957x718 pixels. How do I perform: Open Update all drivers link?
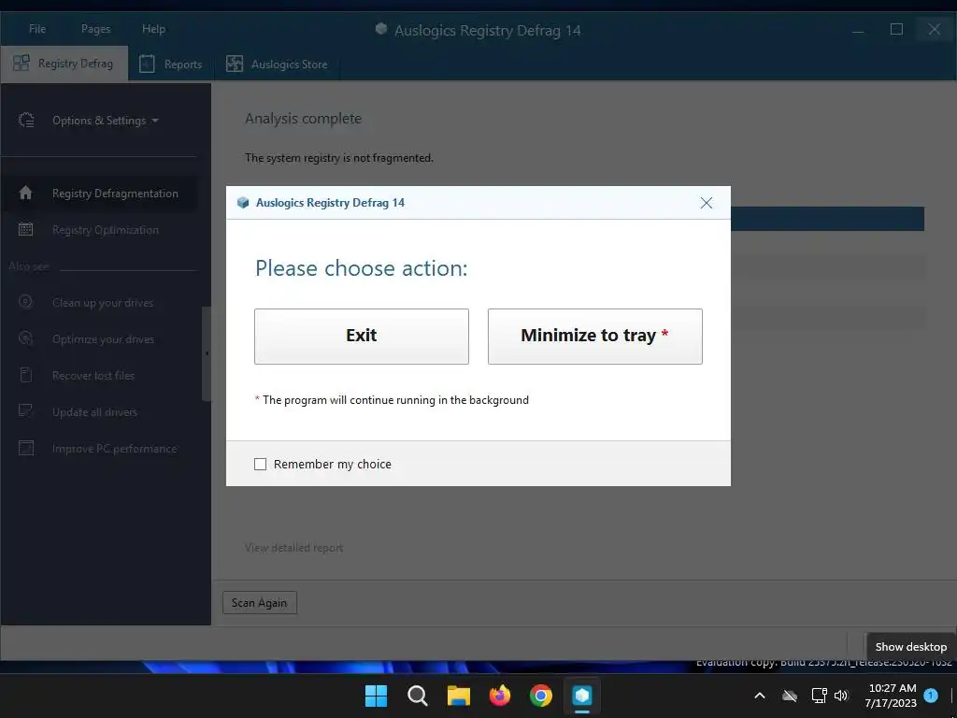pyautogui.click(x=94, y=412)
